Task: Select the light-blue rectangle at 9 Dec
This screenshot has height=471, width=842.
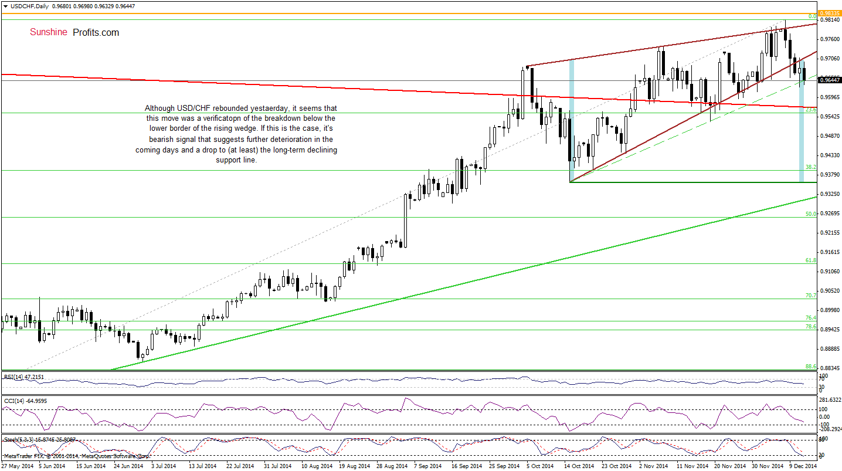Action: coord(802,120)
